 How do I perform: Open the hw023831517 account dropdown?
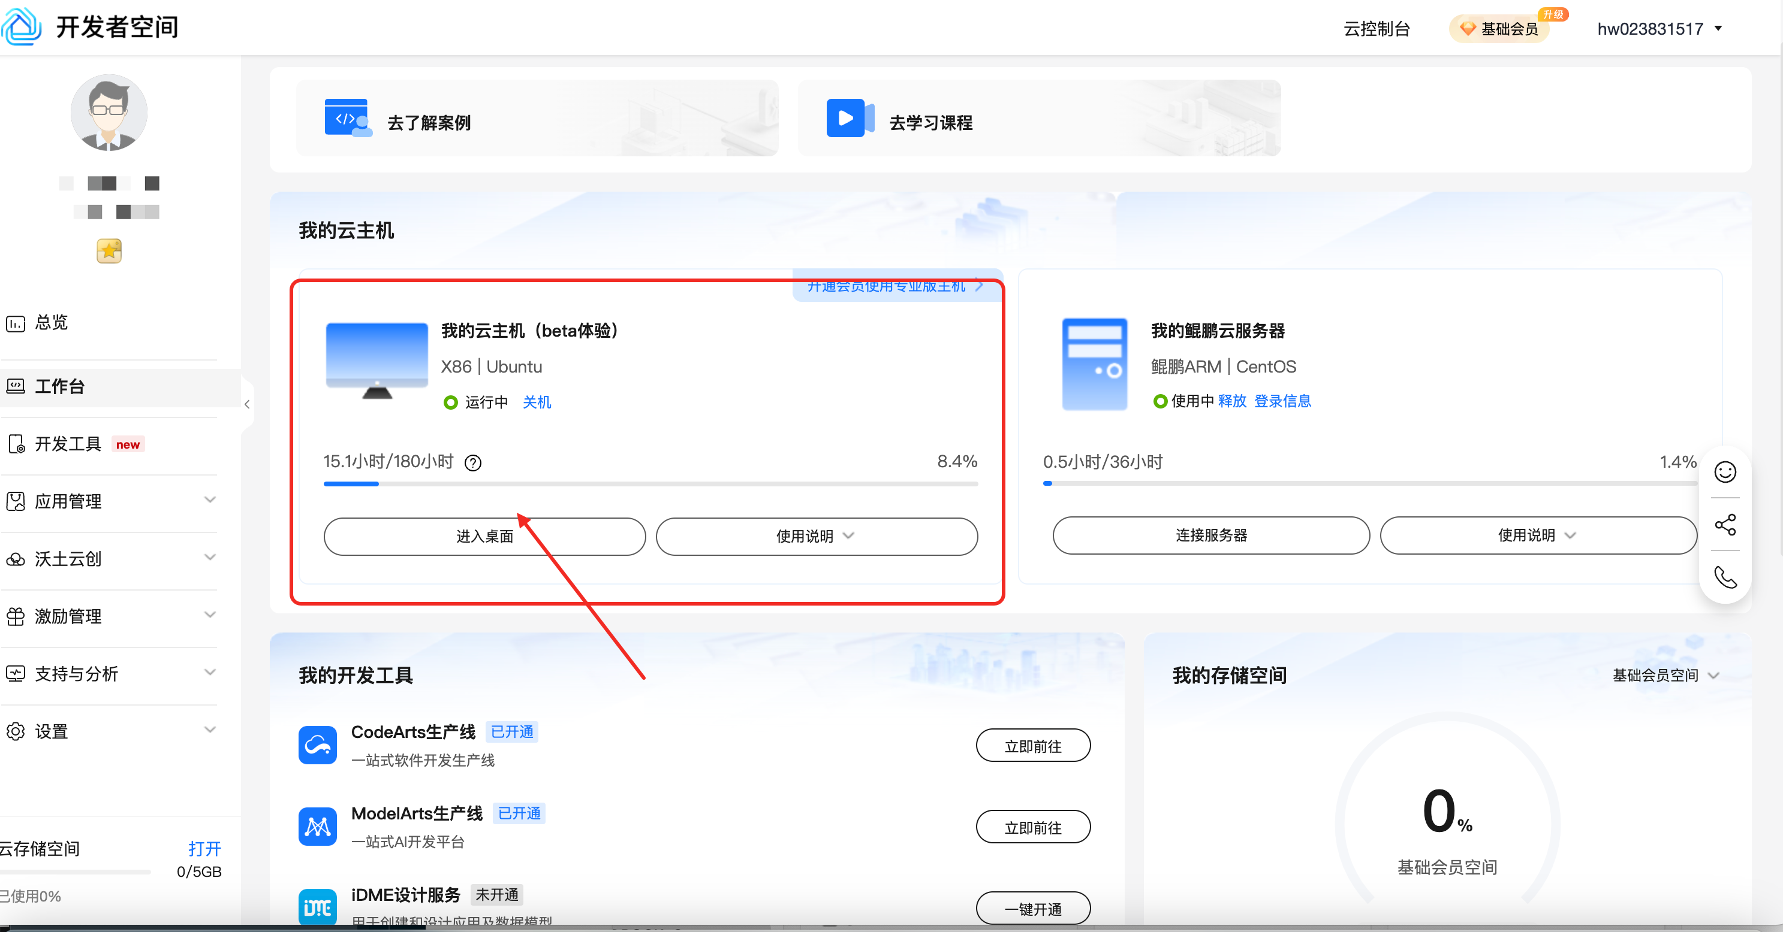(1658, 28)
